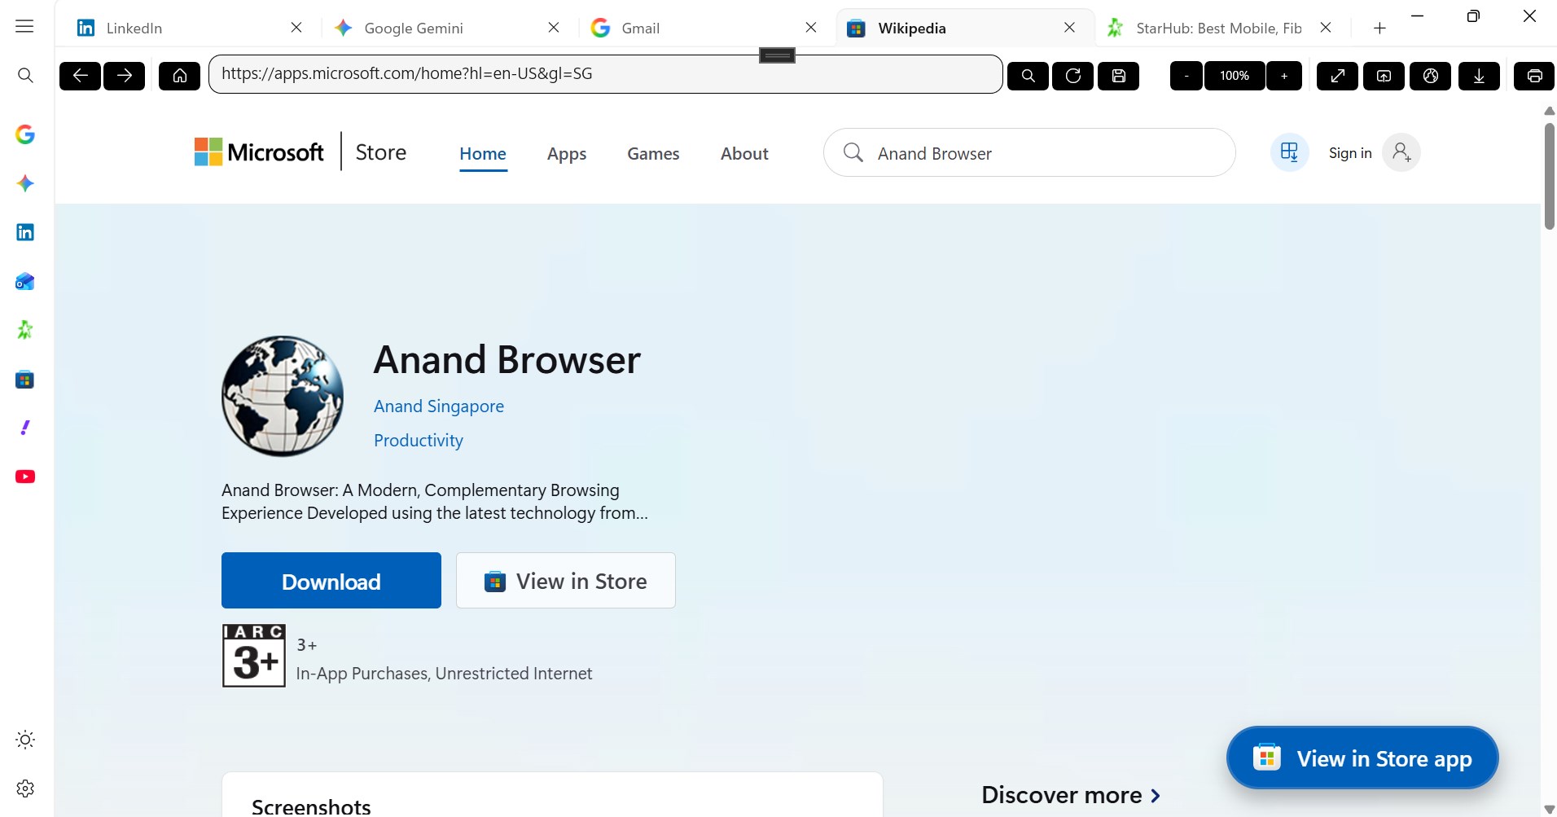Image resolution: width=1557 pixels, height=817 pixels.
Task: Open browser settings gear icon
Action: pos(25,788)
